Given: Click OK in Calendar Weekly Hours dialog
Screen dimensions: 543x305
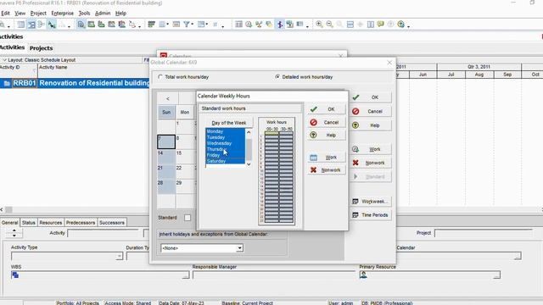Looking at the screenshot, I should pos(326,109).
